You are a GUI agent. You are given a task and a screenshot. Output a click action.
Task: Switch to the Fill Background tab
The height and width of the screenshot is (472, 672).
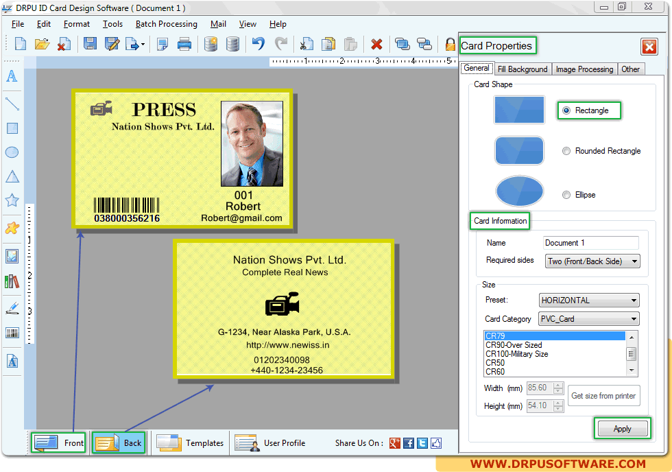[x=523, y=69]
